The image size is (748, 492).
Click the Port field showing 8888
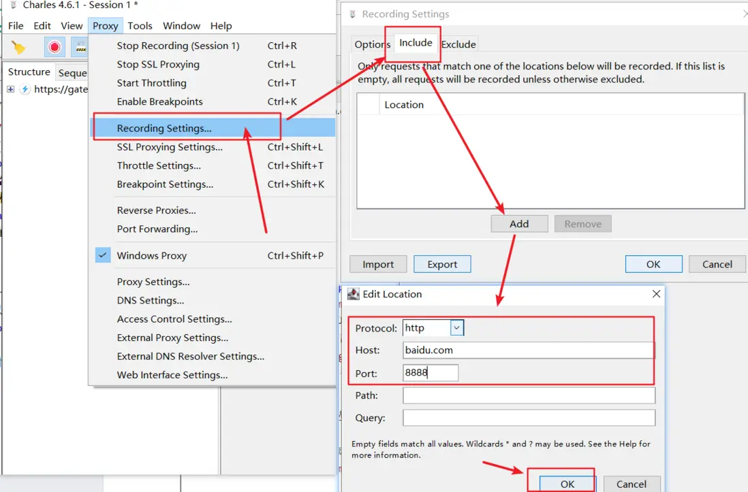pyautogui.click(x=431, y=373)
